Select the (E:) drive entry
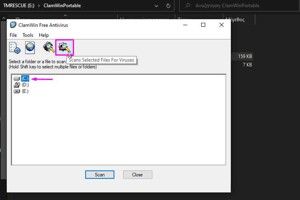 (25, 91)
